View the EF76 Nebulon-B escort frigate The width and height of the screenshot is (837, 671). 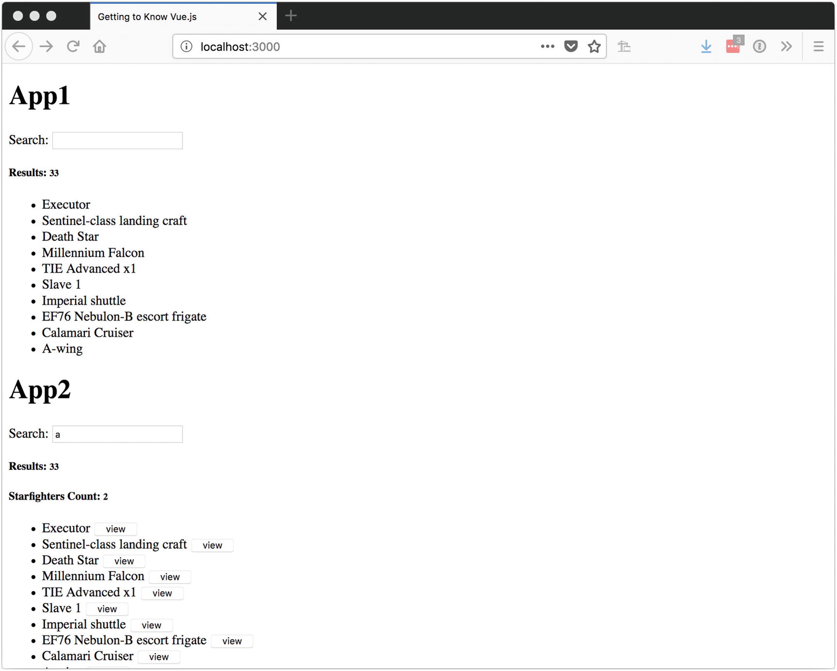pyautogui.click(x=232, y=641)
